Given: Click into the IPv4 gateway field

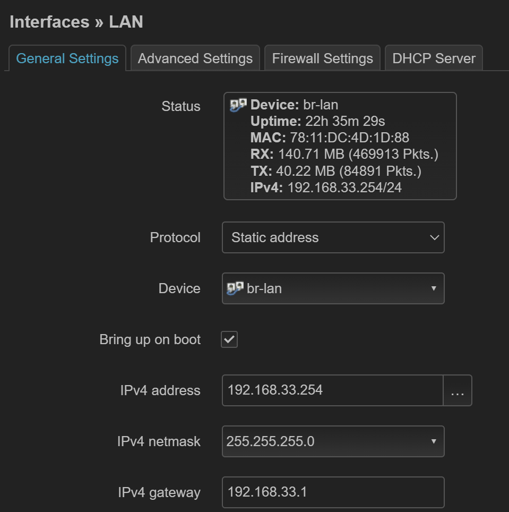Looking at the screenshot, I should 333,492.
